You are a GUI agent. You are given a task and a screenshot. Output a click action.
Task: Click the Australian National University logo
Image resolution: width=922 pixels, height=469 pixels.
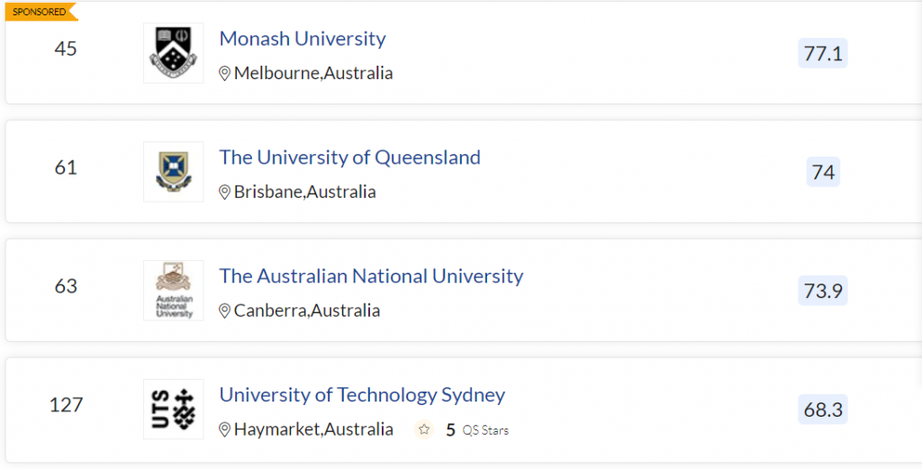click(174, 291)
